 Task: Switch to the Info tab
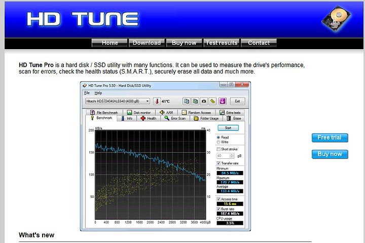click(x=127, y=118)
